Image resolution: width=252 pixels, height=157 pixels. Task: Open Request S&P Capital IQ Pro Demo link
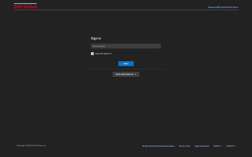click(x=223, y=7)
